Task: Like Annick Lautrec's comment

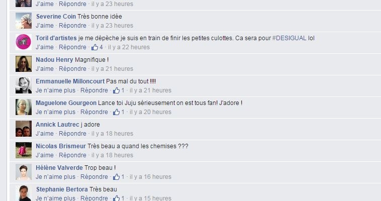Action: click(44, 134)
